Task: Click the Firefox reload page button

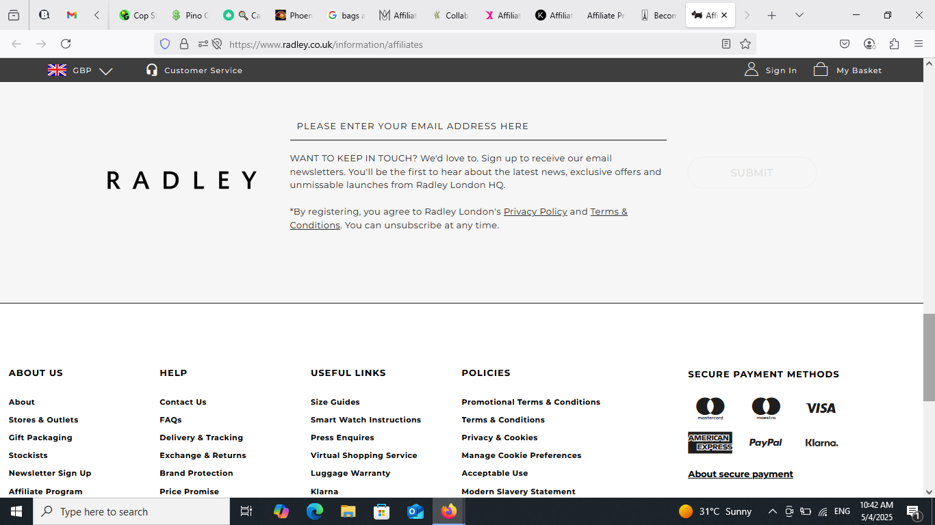Action: (66, 44)
